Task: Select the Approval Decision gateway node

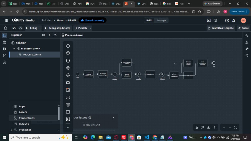Action: [x=162, y=74]
